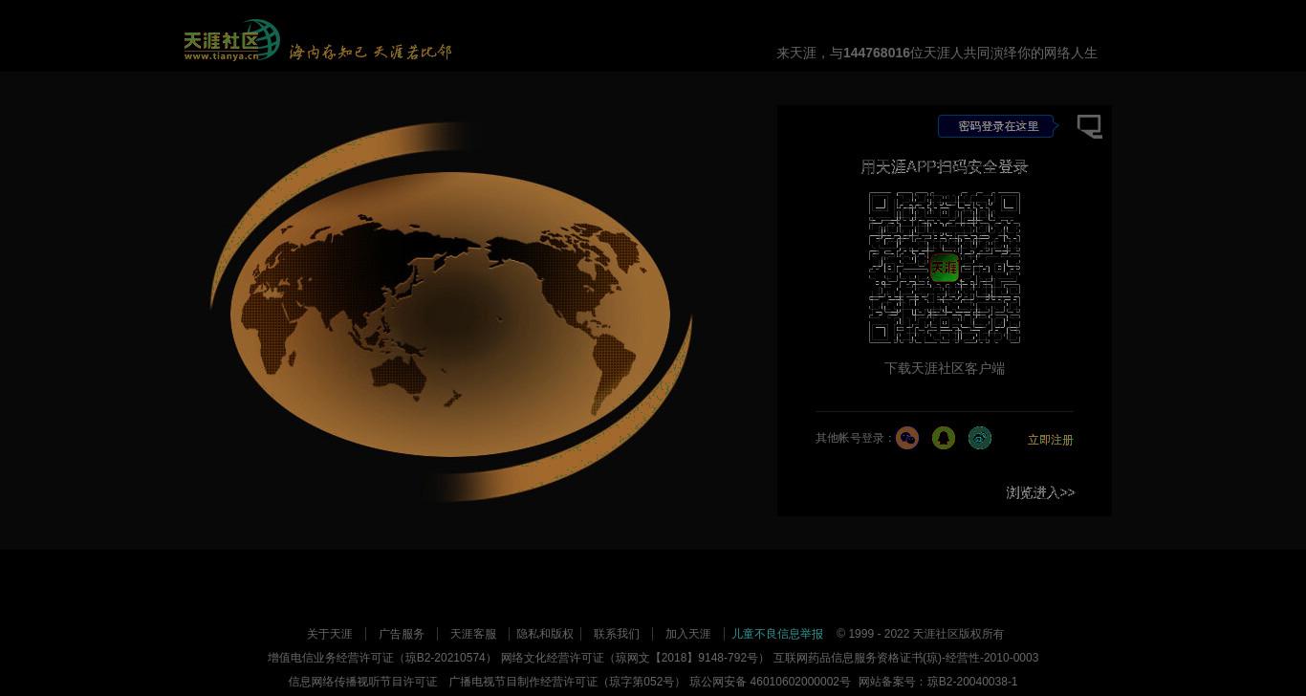
Task: Open 广告服务 footer link
Action: click(402, 634)
